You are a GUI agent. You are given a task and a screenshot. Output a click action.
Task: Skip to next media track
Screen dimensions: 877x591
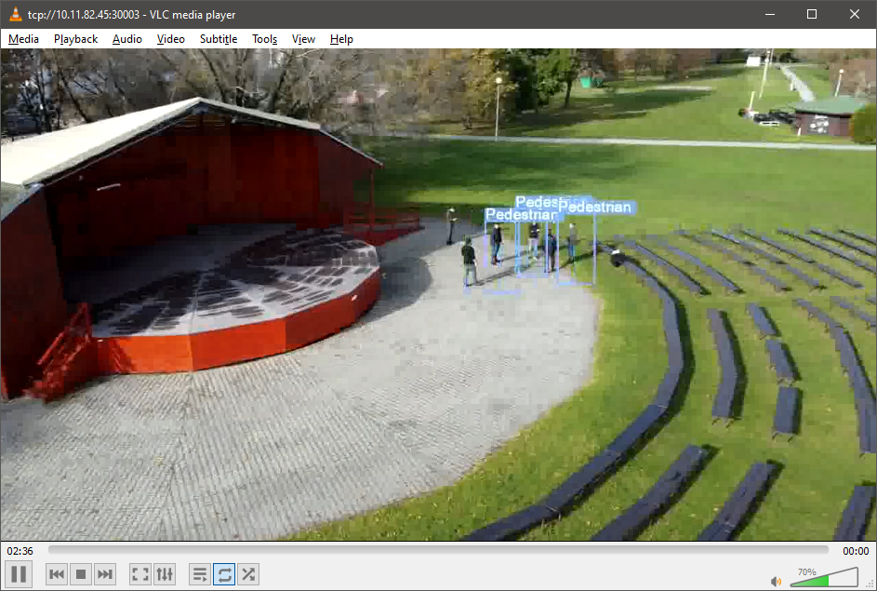[104, 574]
